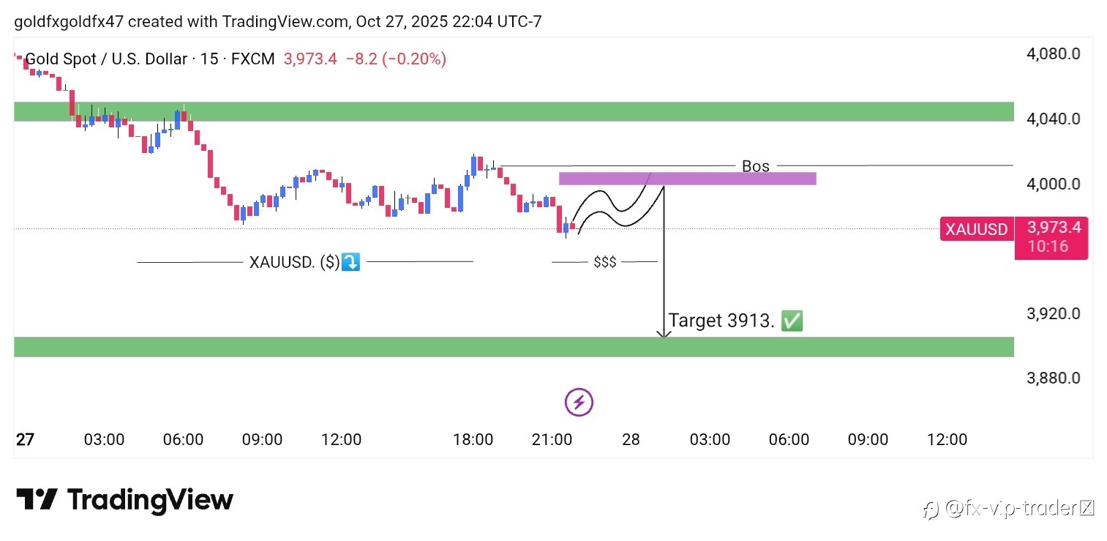Viewport: 1107px width, 541px height.
Task: Click the TradingView wordmark text
Action: pos(150,500)
